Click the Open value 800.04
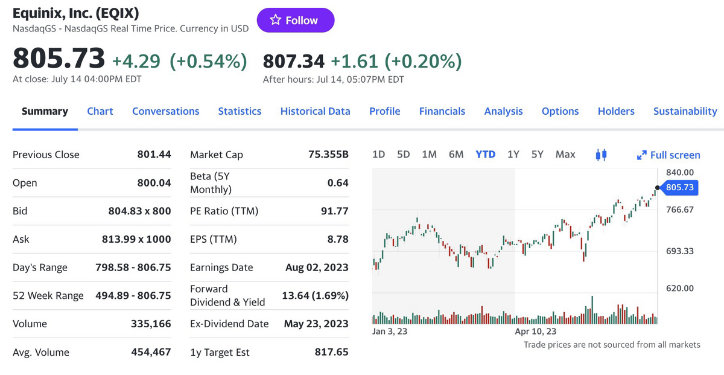 point(154,183)
